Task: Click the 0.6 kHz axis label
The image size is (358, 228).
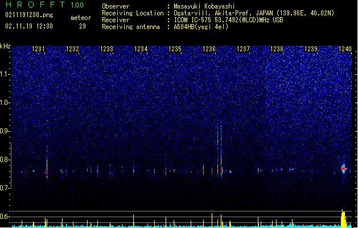Action: click(x=5, y=217)
